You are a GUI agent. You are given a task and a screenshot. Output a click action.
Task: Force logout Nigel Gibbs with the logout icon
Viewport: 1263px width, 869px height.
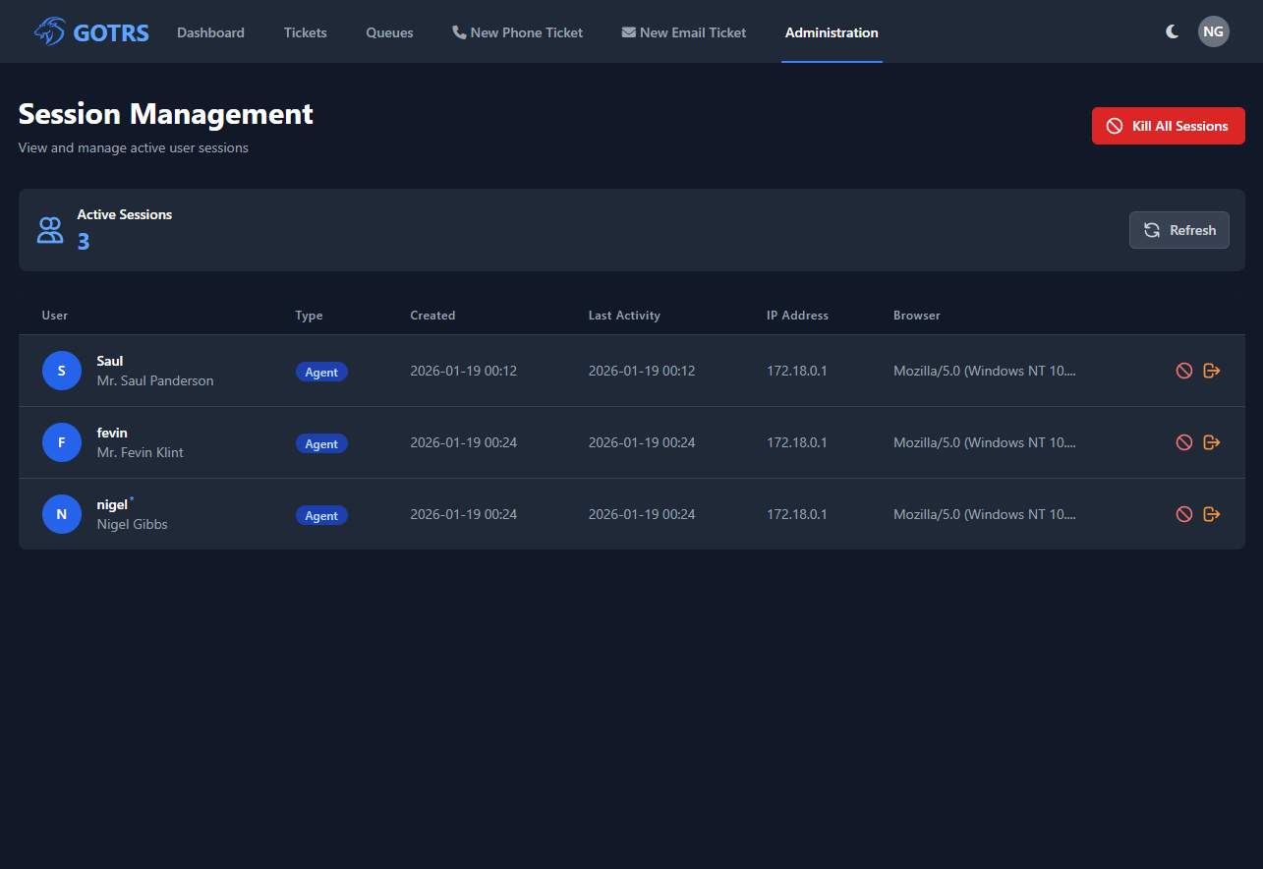coord(1212,514)
